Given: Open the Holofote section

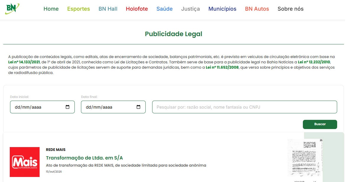Looking at the screenshot, I should pos(137,9).
